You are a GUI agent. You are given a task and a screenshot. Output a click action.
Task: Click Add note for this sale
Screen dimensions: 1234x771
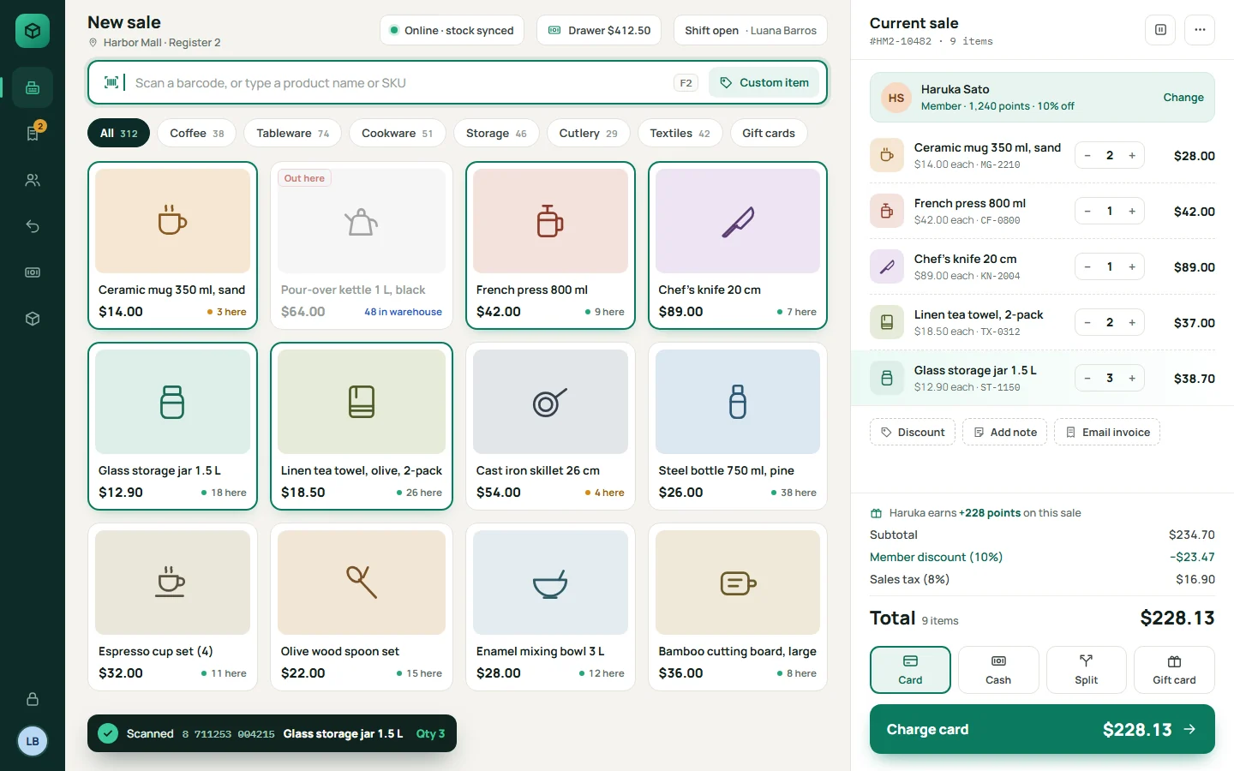pos(1004,432)
